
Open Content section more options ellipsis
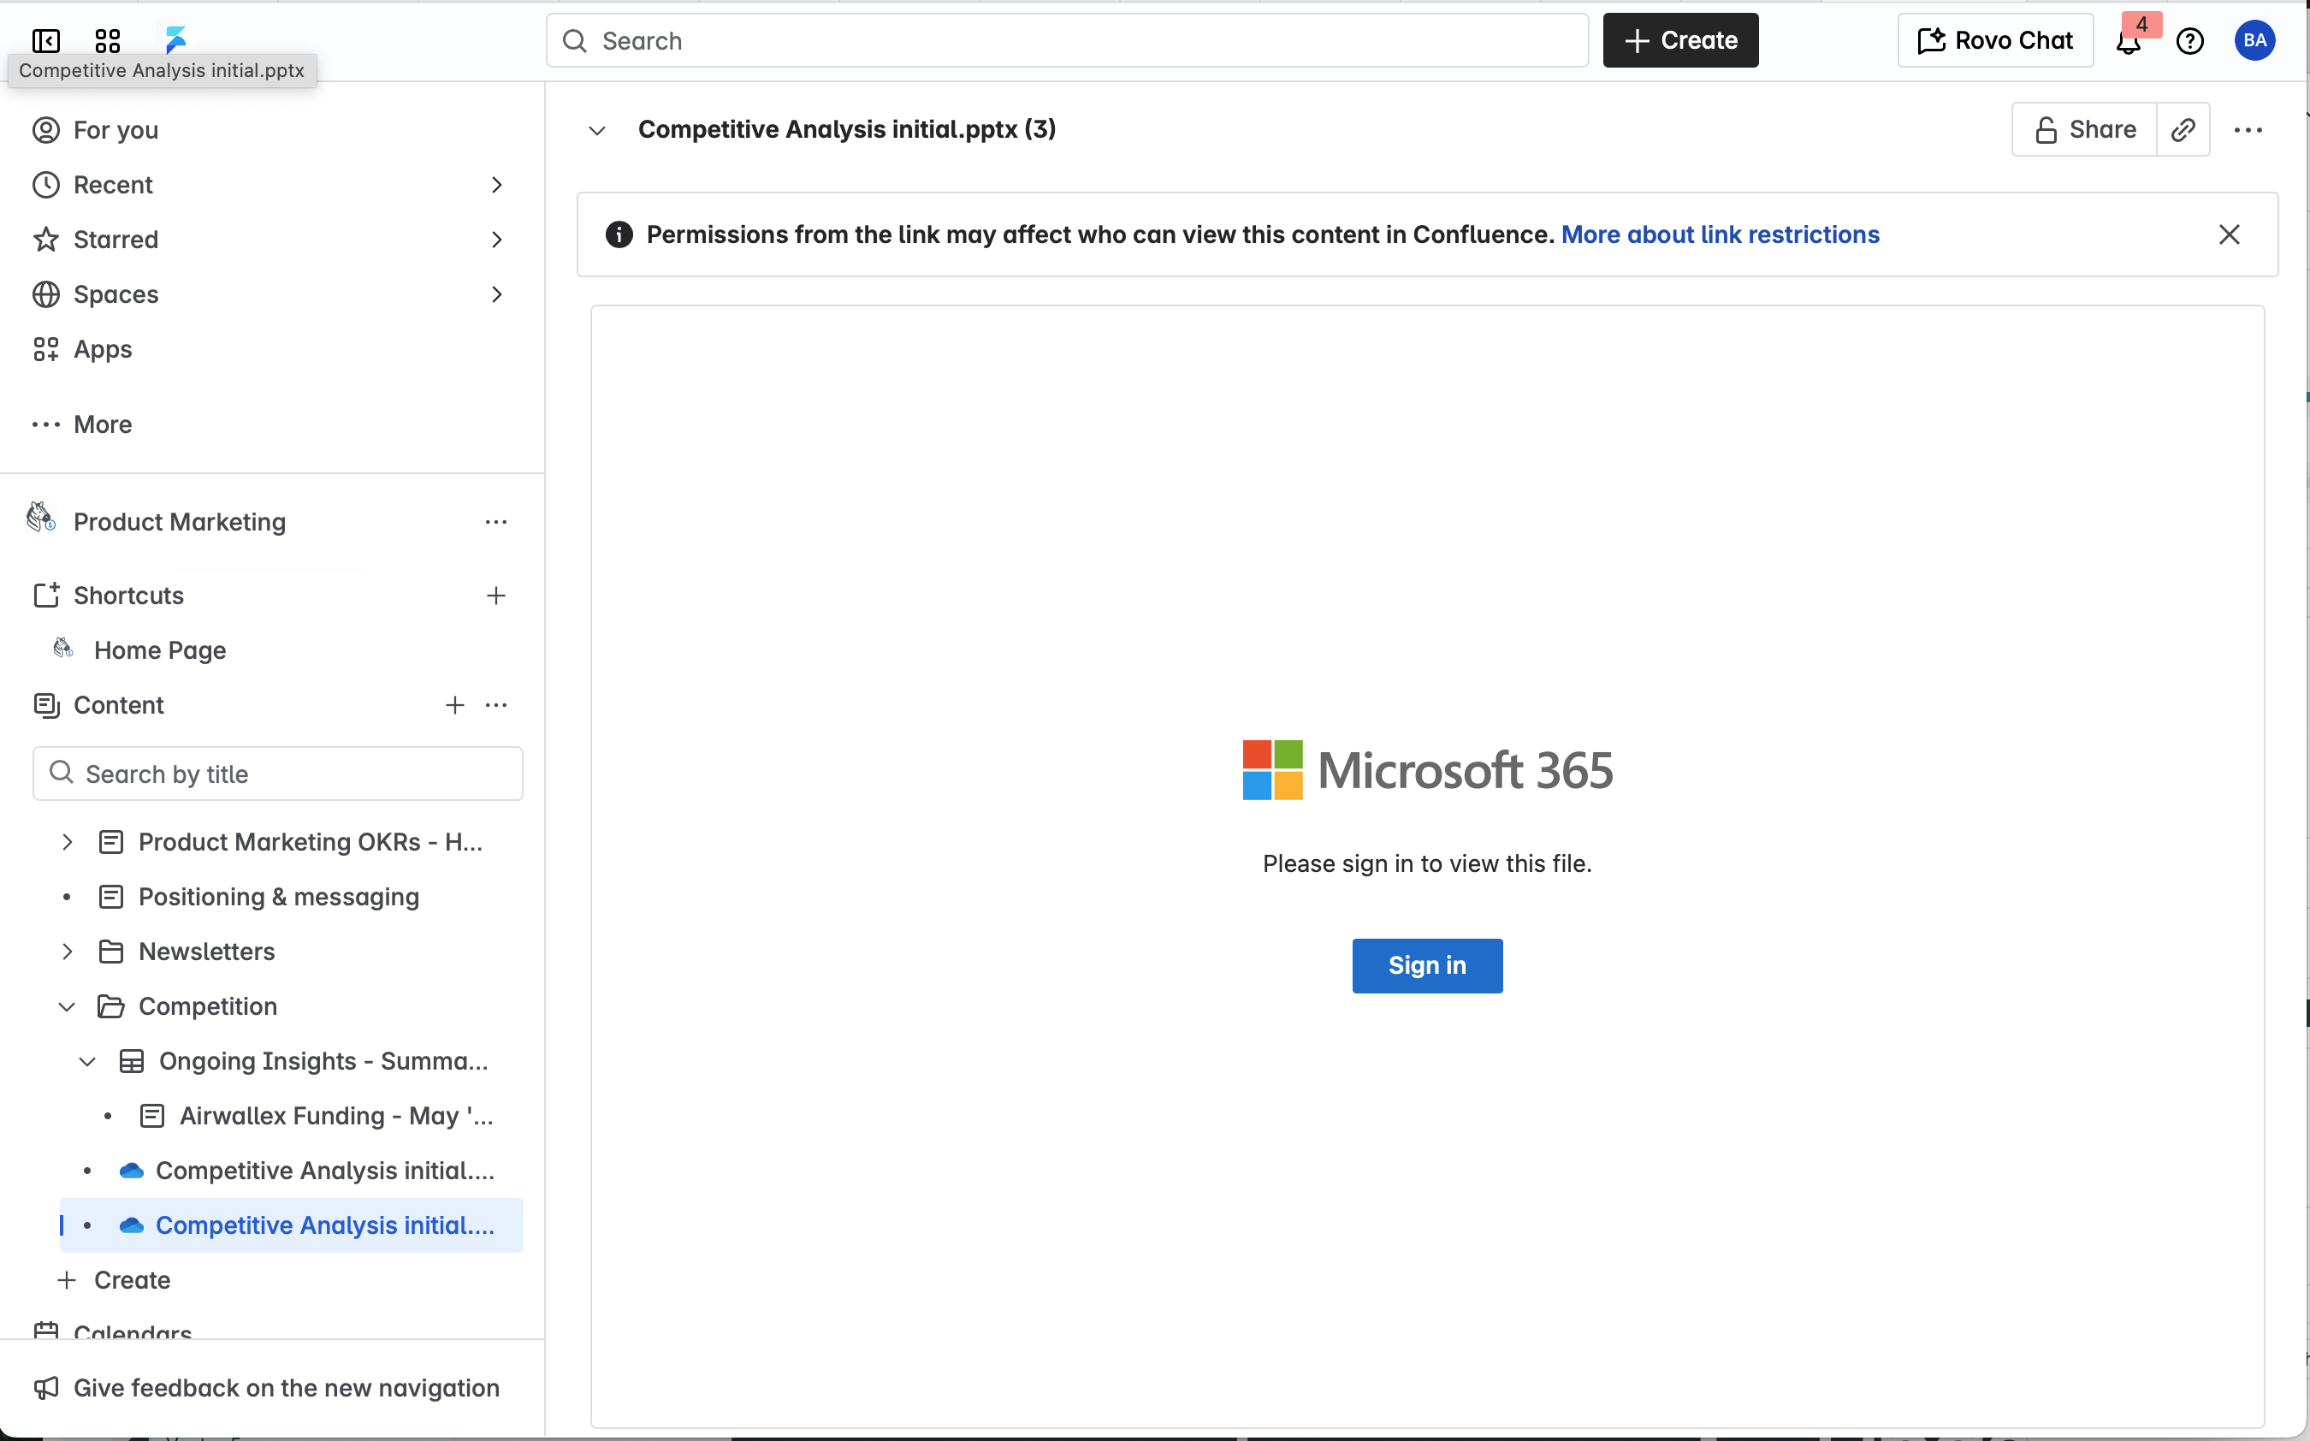[496, 705]
